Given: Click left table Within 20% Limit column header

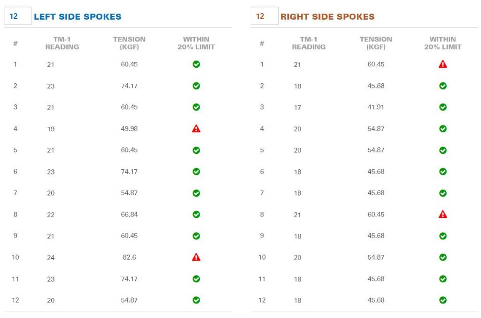Looking at the screenshot, I should [196, 43].
